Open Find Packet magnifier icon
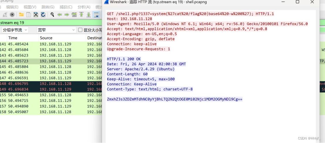 [52, 15]
